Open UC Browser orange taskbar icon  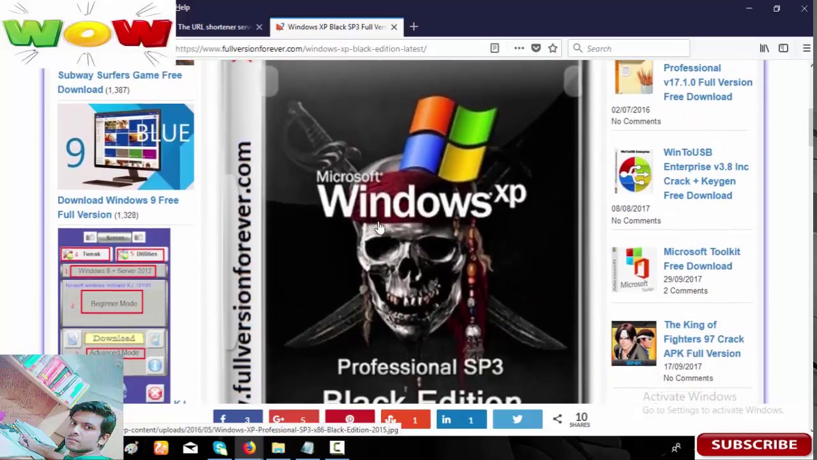tap(161, 448)
